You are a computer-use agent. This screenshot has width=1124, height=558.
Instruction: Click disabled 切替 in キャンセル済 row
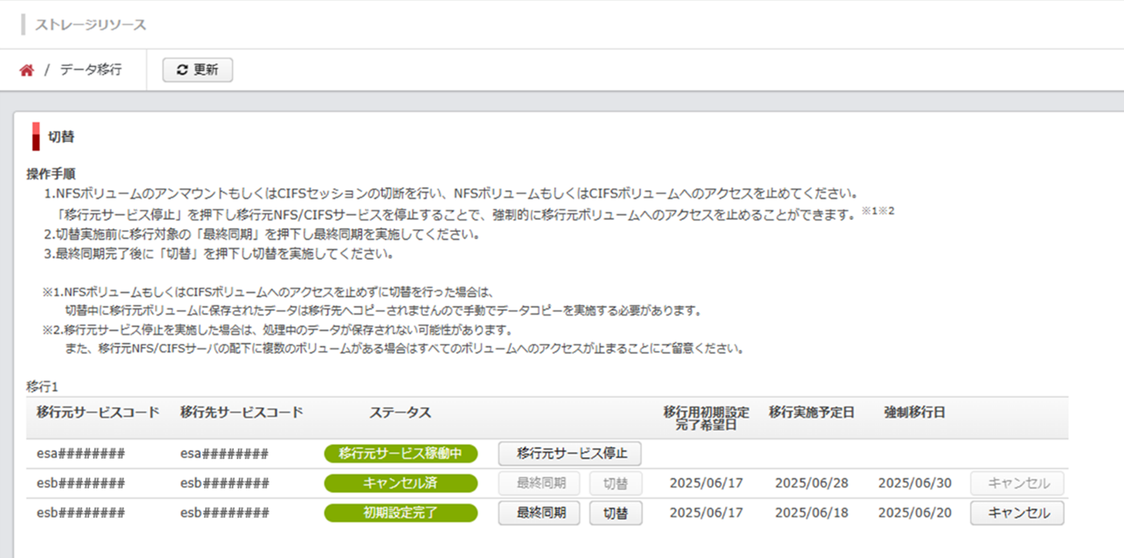coord(615,483)
